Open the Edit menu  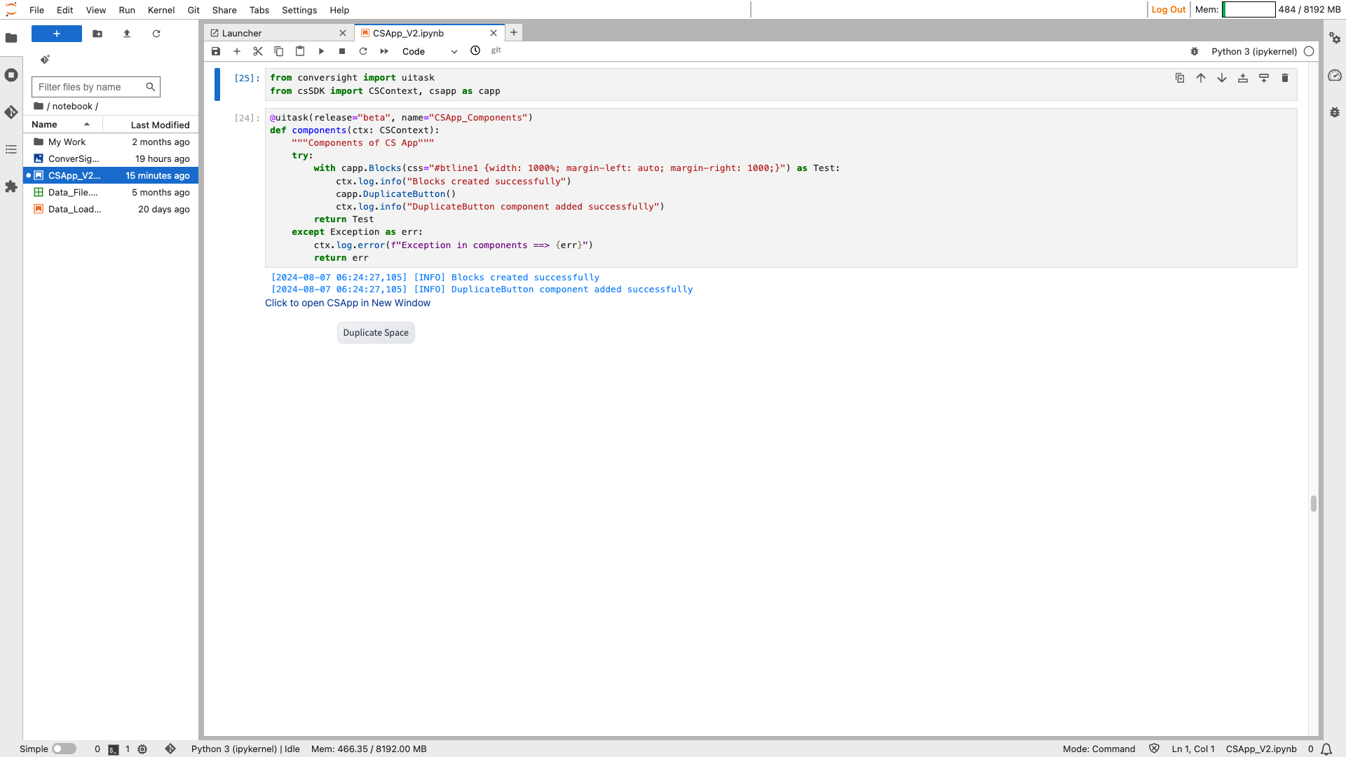click(65, 10)
